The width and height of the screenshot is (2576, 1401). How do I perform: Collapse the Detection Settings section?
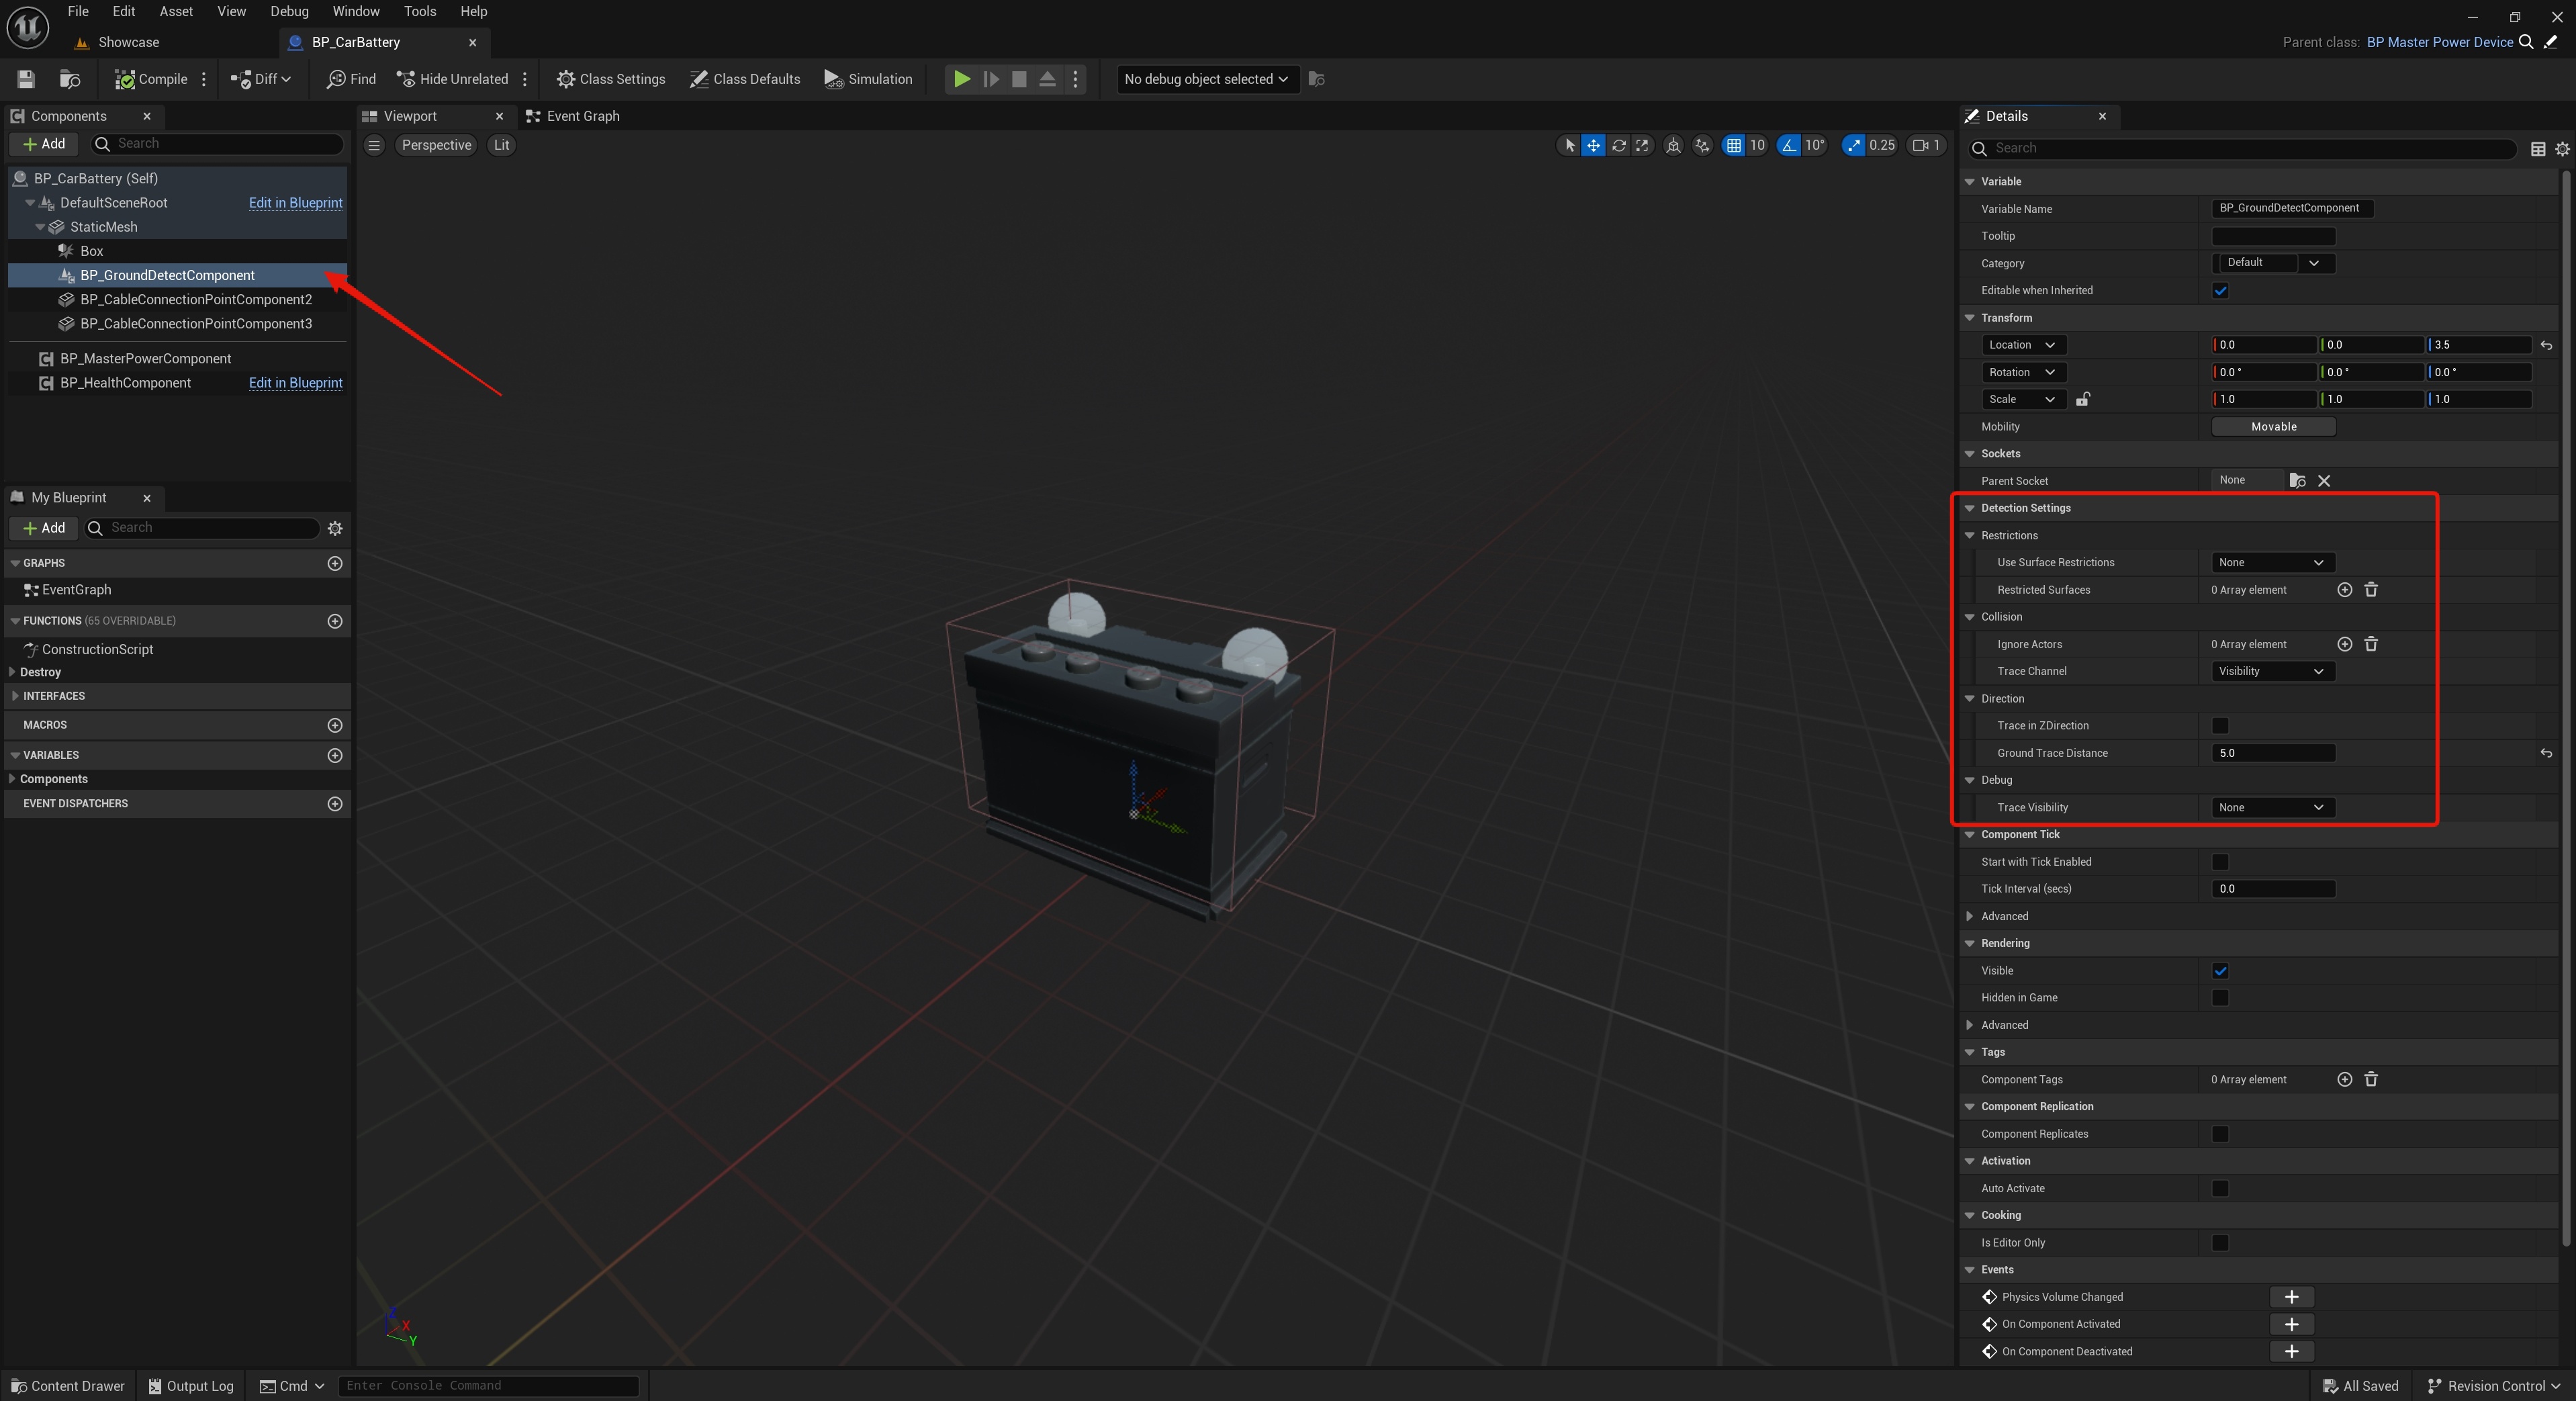1968,508
